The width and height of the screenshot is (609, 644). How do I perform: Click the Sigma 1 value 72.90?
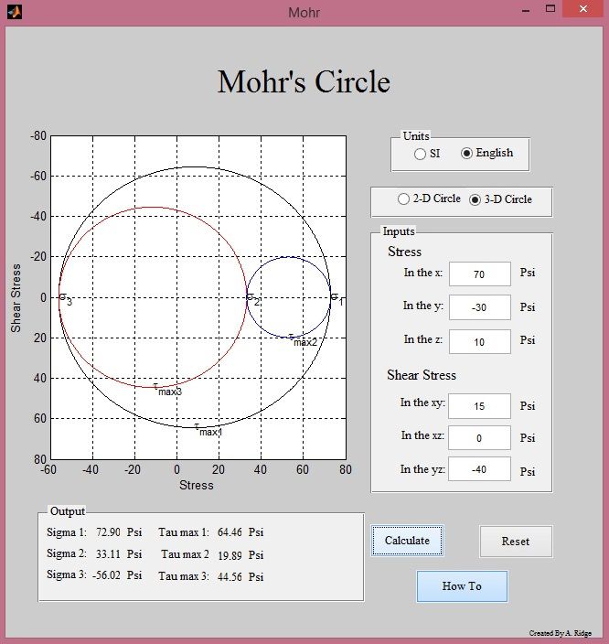108,532
